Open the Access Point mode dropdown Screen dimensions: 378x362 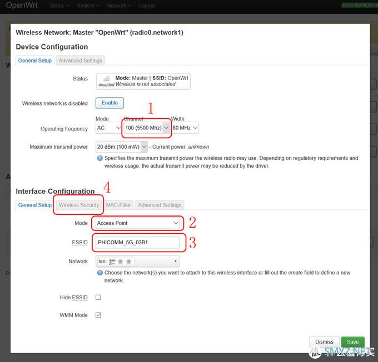click(x=137, y=223)
